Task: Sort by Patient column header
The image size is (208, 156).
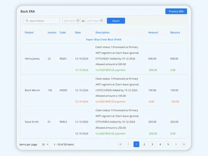Action: click(29, 32)
